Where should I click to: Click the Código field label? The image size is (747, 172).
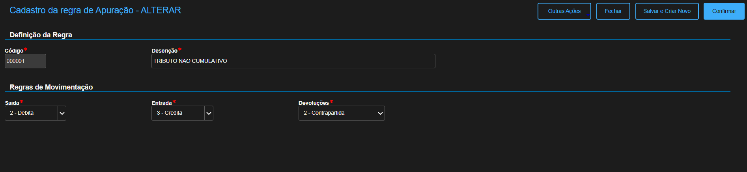[14, 51]
